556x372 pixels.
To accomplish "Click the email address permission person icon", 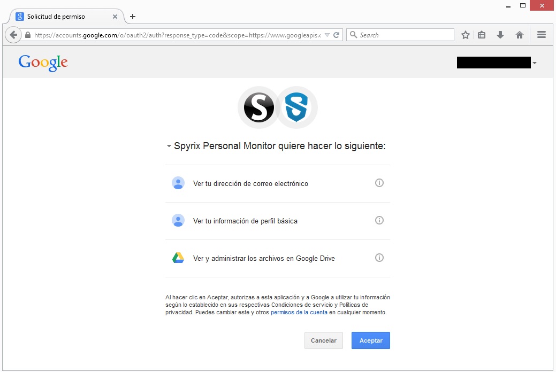I will pyautogui.click(x=178, y=183).
